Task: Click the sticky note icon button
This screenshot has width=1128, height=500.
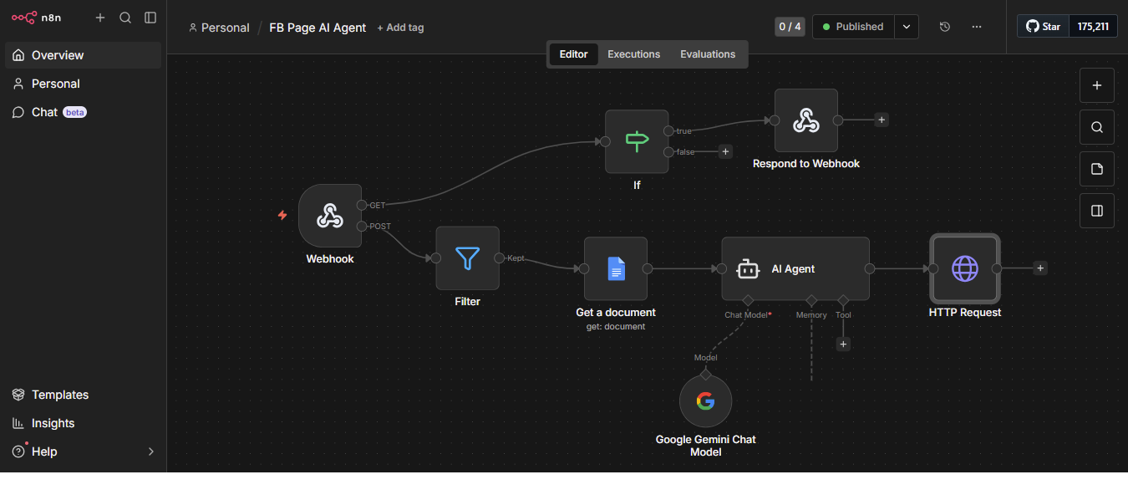Action: pos(1097,169)
